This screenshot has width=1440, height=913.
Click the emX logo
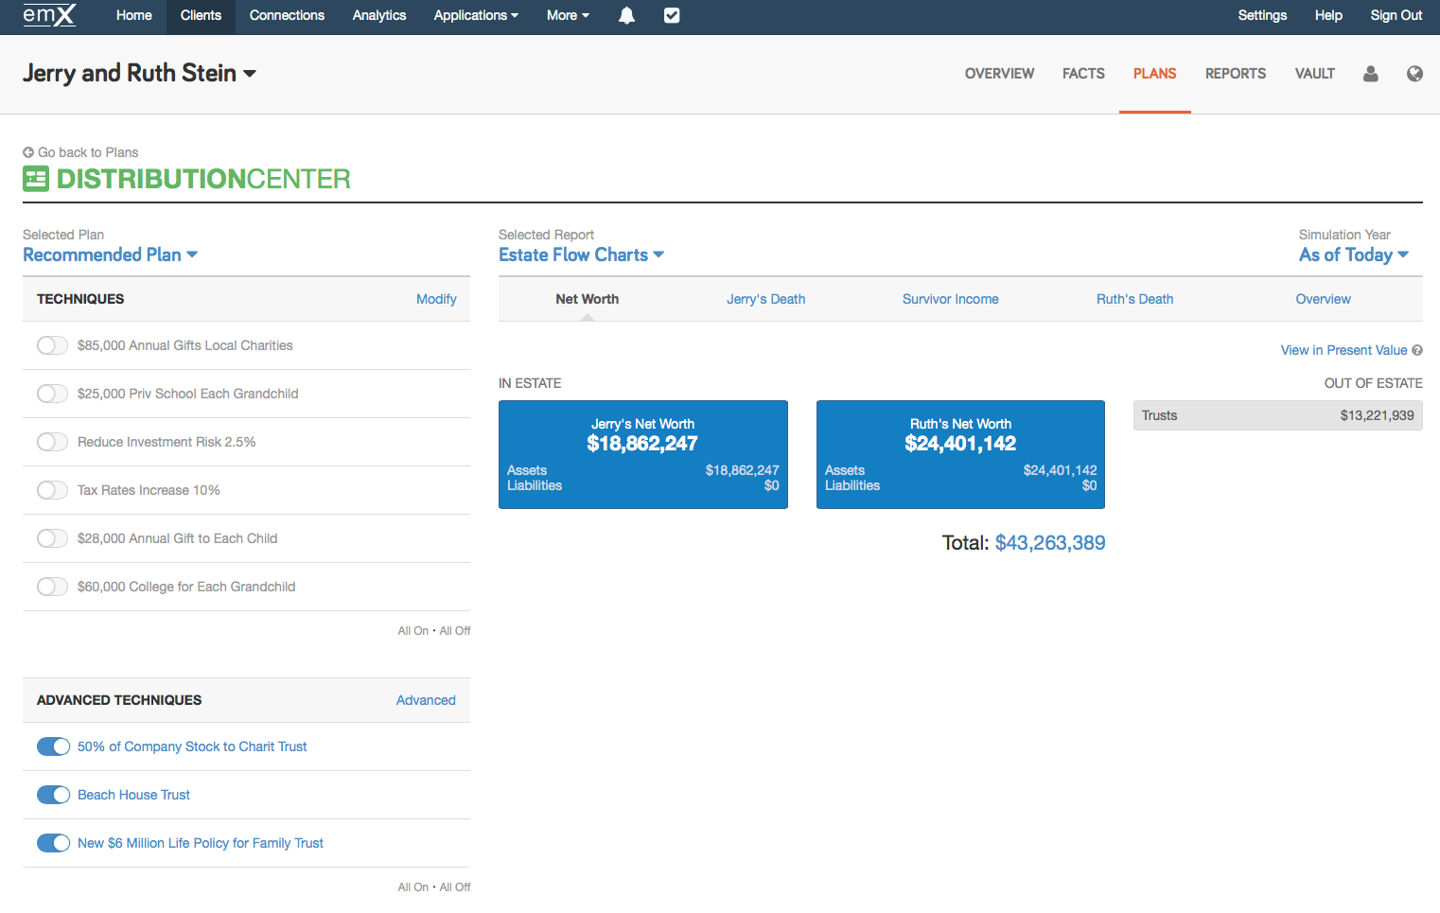tap(49, 15)
